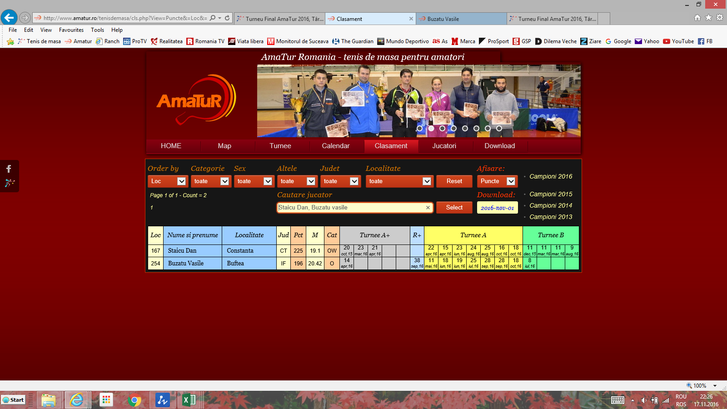The image size is (727, 409).
Task: Open the Turnee menu item
Action: click(280, 146)
